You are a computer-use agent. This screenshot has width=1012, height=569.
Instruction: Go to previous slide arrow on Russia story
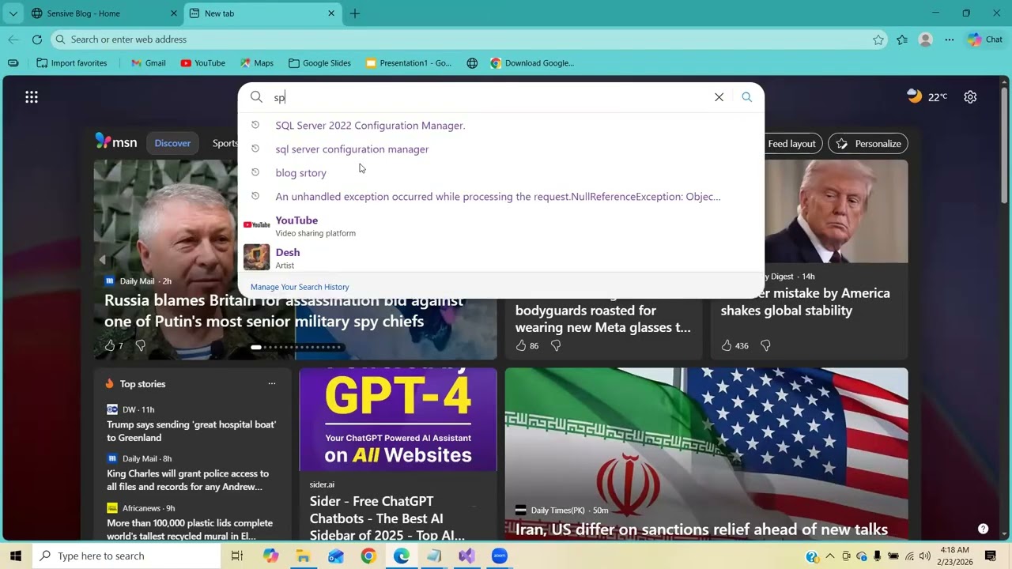pos(102,259)
